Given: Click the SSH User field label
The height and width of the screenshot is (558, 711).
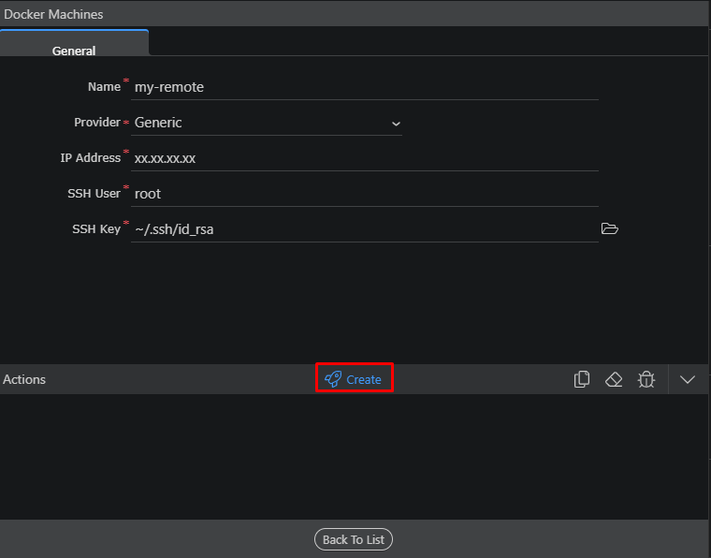Looking at the screenshot, I should pyautogui.click(x=94, y=193).
